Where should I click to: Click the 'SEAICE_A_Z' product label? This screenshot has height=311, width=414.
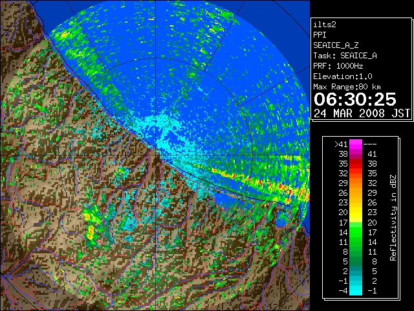(x=336, y=45)
